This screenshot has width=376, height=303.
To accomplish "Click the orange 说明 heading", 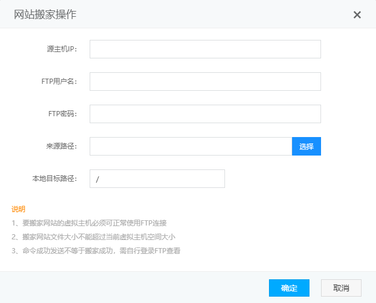I will coord(19,209).
